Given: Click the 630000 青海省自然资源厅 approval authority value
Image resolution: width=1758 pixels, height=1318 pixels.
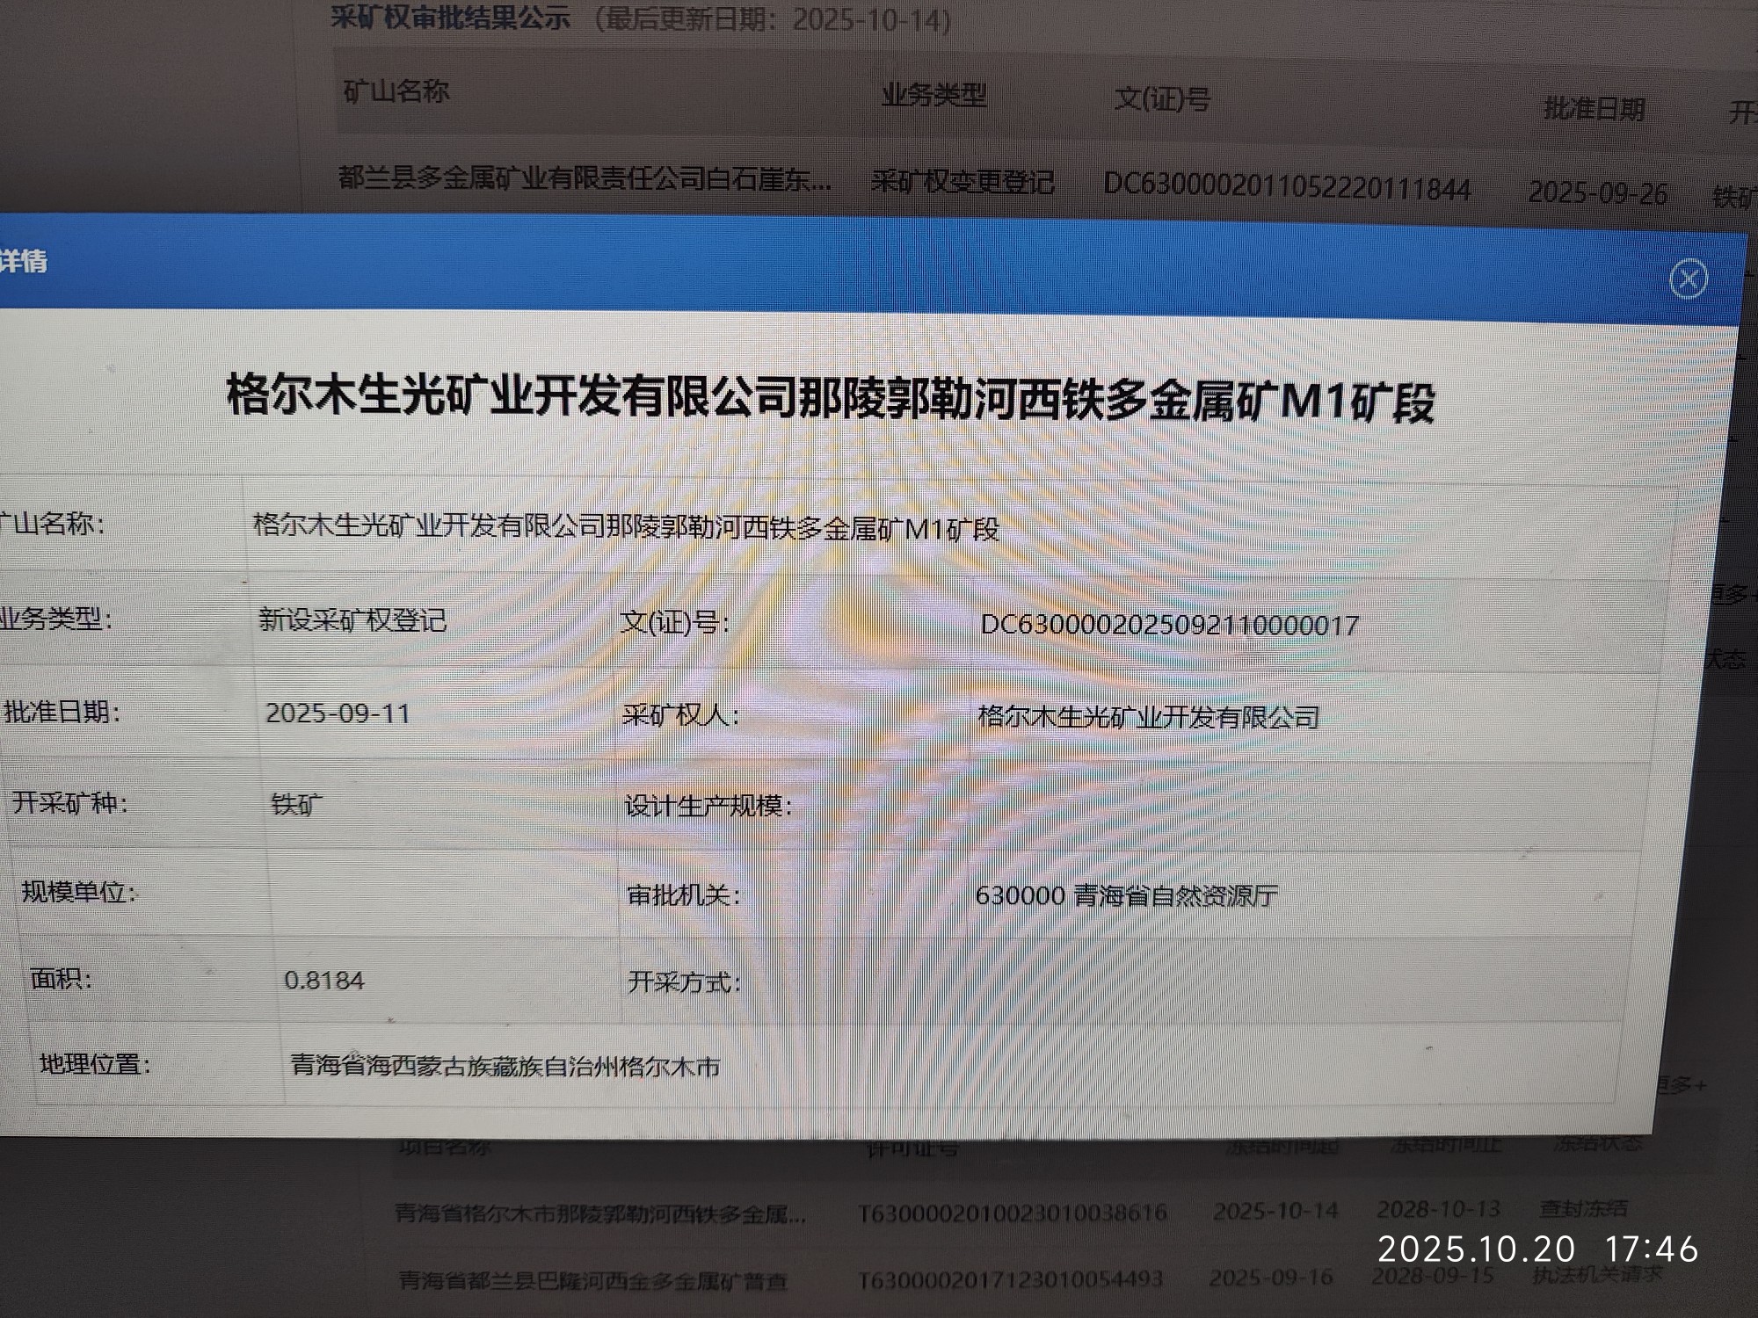Looking at the screenshot, I should 1126,895.
